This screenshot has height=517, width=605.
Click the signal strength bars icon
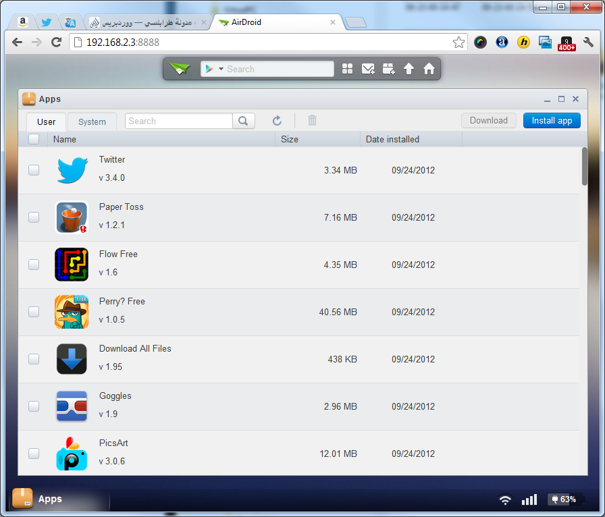coord(529,499)
